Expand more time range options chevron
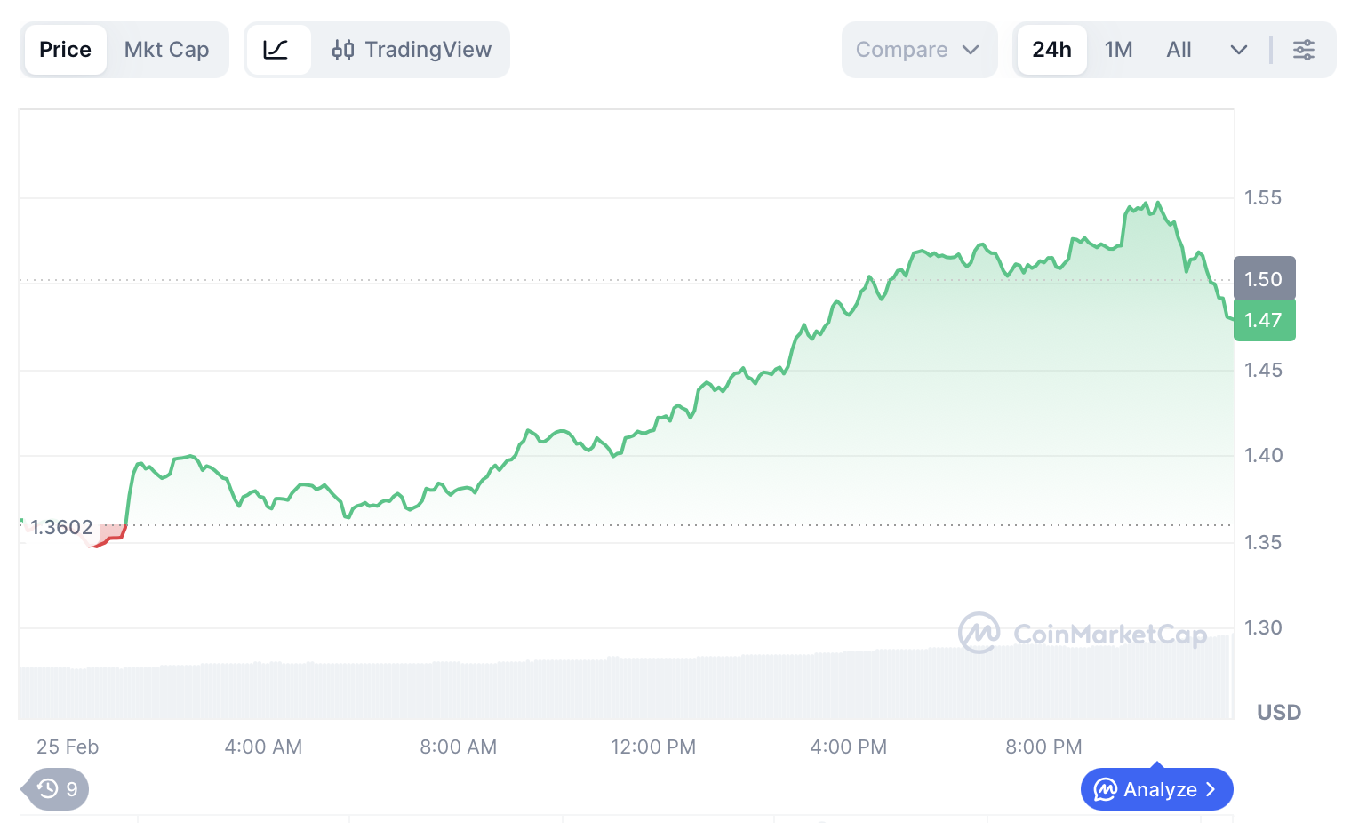 (x=1238, y=50)
